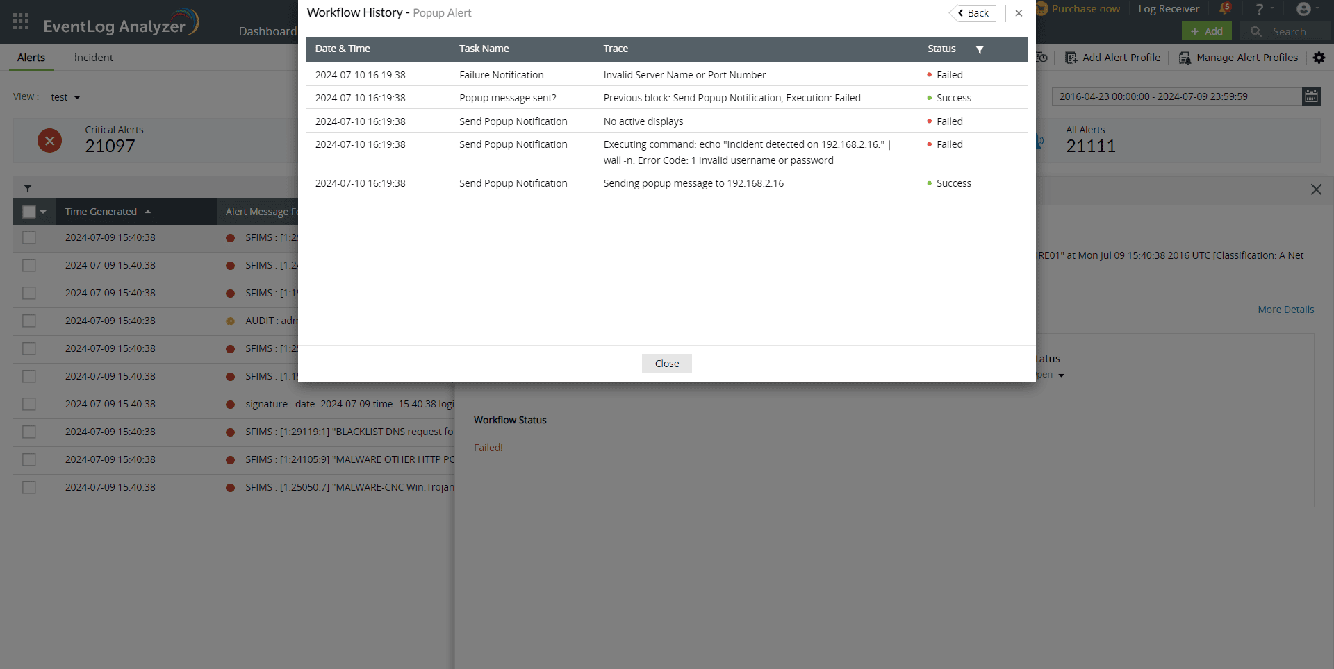Open the Manage Alert Profiles icon
The image size is (1334, 669).
1185,58
